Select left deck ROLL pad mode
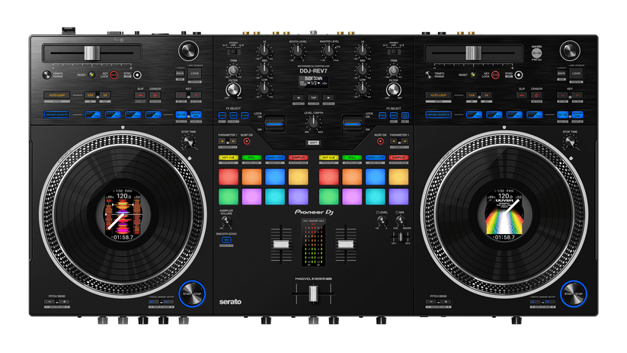The image size is (627, 353). click(x=251, y=158)
